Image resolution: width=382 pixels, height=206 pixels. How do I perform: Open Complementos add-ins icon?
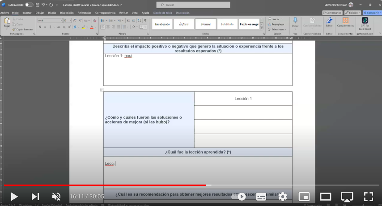pyautogui.click(x=345, y=22)
